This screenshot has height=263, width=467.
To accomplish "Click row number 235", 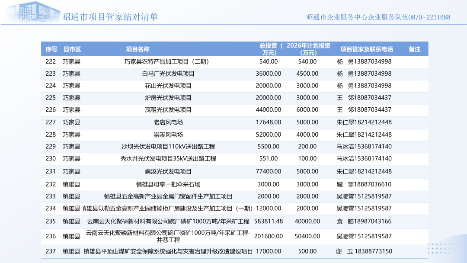I will (x=51, y=221).
